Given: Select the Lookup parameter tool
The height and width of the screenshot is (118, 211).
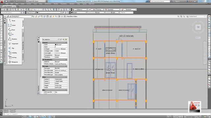Looking at the screenshot, I should [x=13, y=57].
